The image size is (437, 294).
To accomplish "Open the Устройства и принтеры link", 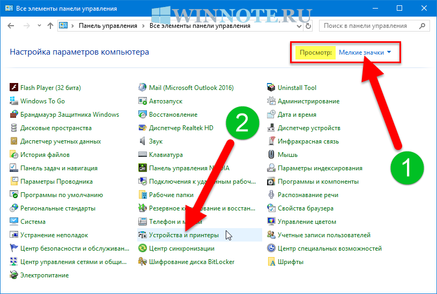I will click(x=183, y=235).
